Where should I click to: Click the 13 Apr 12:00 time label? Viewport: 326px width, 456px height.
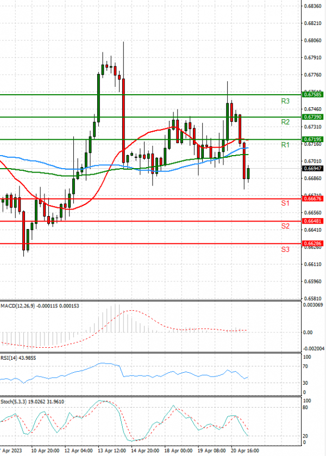(x=112, y=451)
